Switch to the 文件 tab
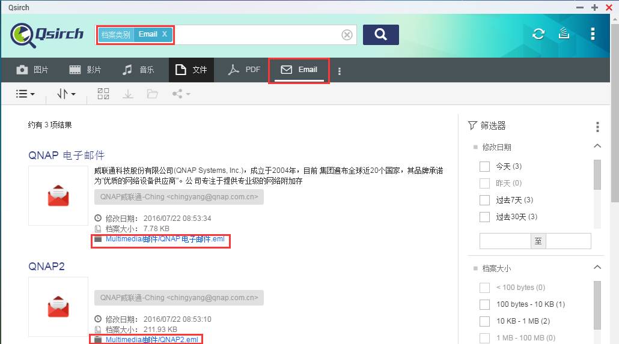 tap(192, 70)
